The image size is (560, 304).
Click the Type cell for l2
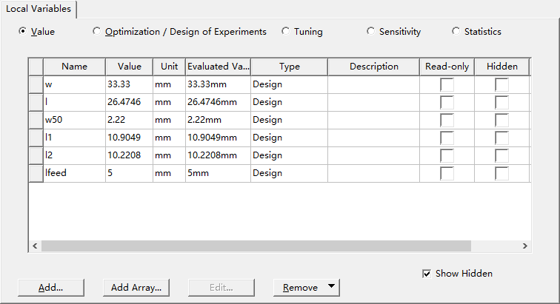(289, 155)
